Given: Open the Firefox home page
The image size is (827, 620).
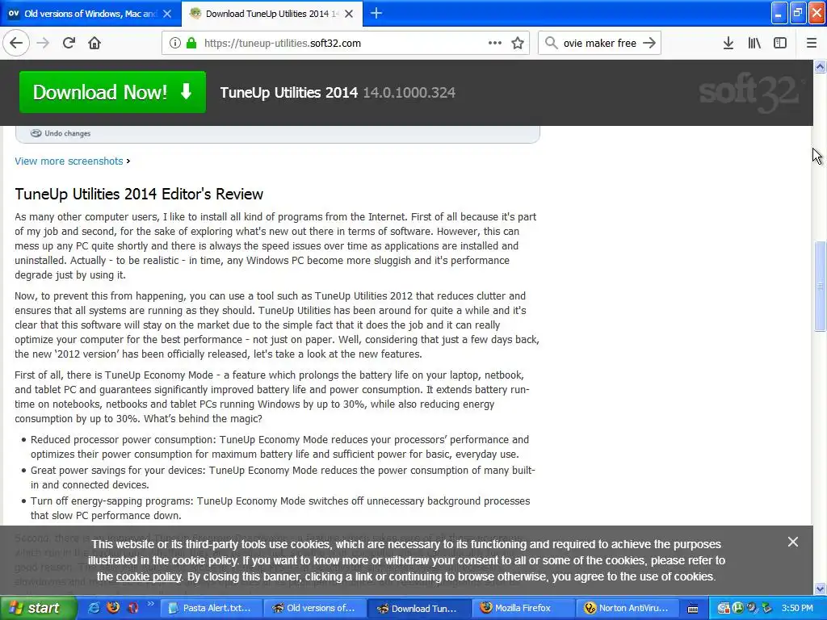Looking at the screenshot, I should [94, 44].
